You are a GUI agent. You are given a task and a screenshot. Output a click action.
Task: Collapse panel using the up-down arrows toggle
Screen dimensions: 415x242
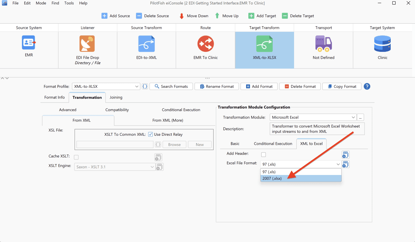click(x=5, y=78)
